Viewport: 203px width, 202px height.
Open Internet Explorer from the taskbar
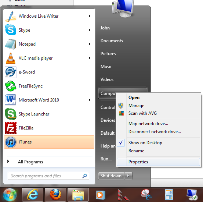(33, 195)
